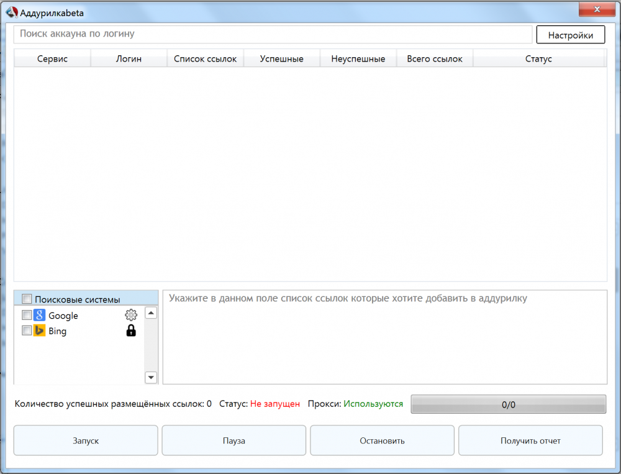Start the process with Запуск
Image resolution: width=621 pixels, height=474 pixels.
pyautogui.click(x=86, y=440)
